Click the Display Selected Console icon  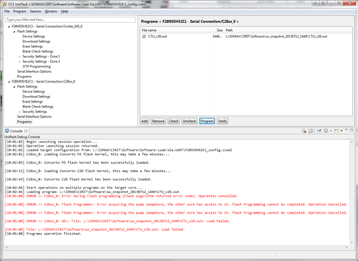326,130
